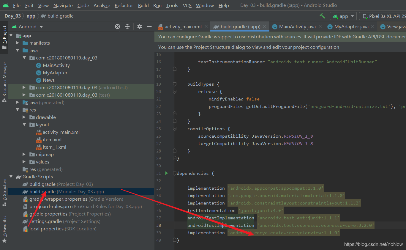Expand the values folder
The width and height of the screenshot is (406, 250).
tap(24, 162)
